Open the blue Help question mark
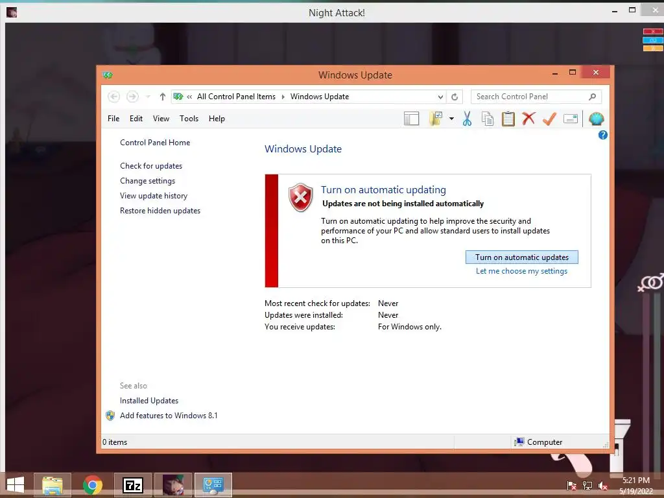This screenshot has height=498, width=664. (603, 135)
